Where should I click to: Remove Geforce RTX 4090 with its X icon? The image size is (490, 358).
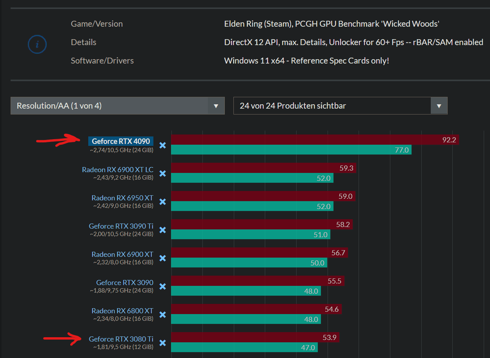[163, 145]
